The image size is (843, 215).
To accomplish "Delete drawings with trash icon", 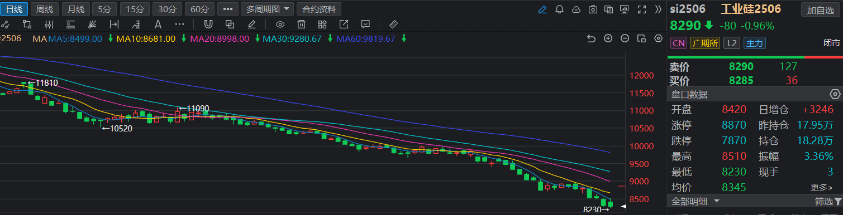I will click(301, 24).
